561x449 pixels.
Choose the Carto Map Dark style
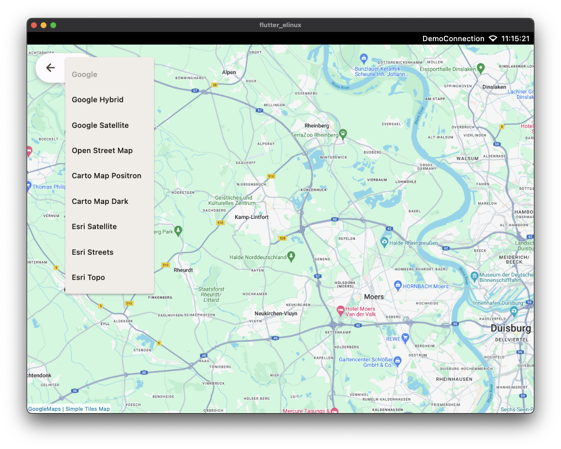[x=109, y=201]
